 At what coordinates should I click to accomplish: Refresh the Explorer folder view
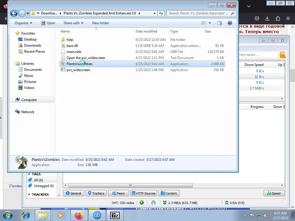pyautogui.click(x=161, y=13)
